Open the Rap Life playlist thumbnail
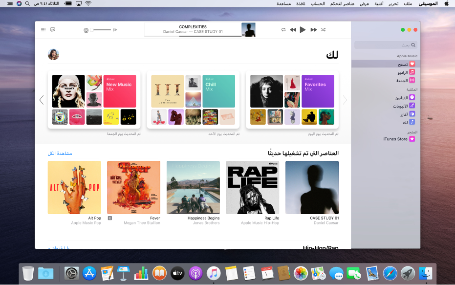Screen dimensions: 455x285 tap(252, 187)
